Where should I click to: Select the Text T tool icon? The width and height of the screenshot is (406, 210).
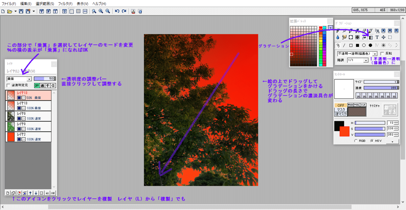377,37
